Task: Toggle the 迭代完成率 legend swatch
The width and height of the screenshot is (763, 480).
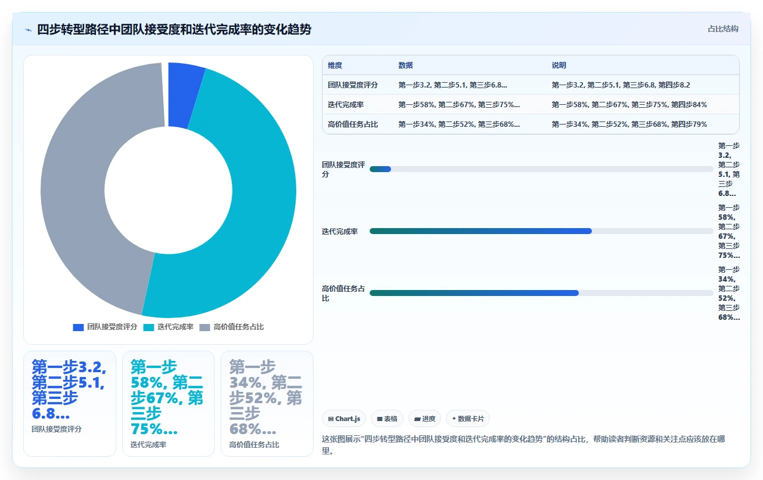Action: 148,327
